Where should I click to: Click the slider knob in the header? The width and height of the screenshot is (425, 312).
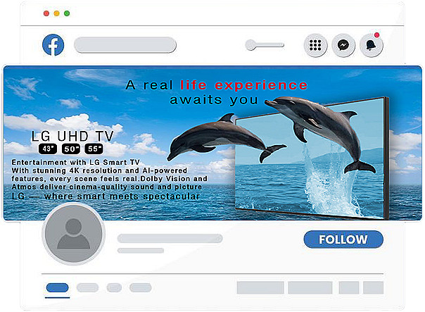[250, 45]
